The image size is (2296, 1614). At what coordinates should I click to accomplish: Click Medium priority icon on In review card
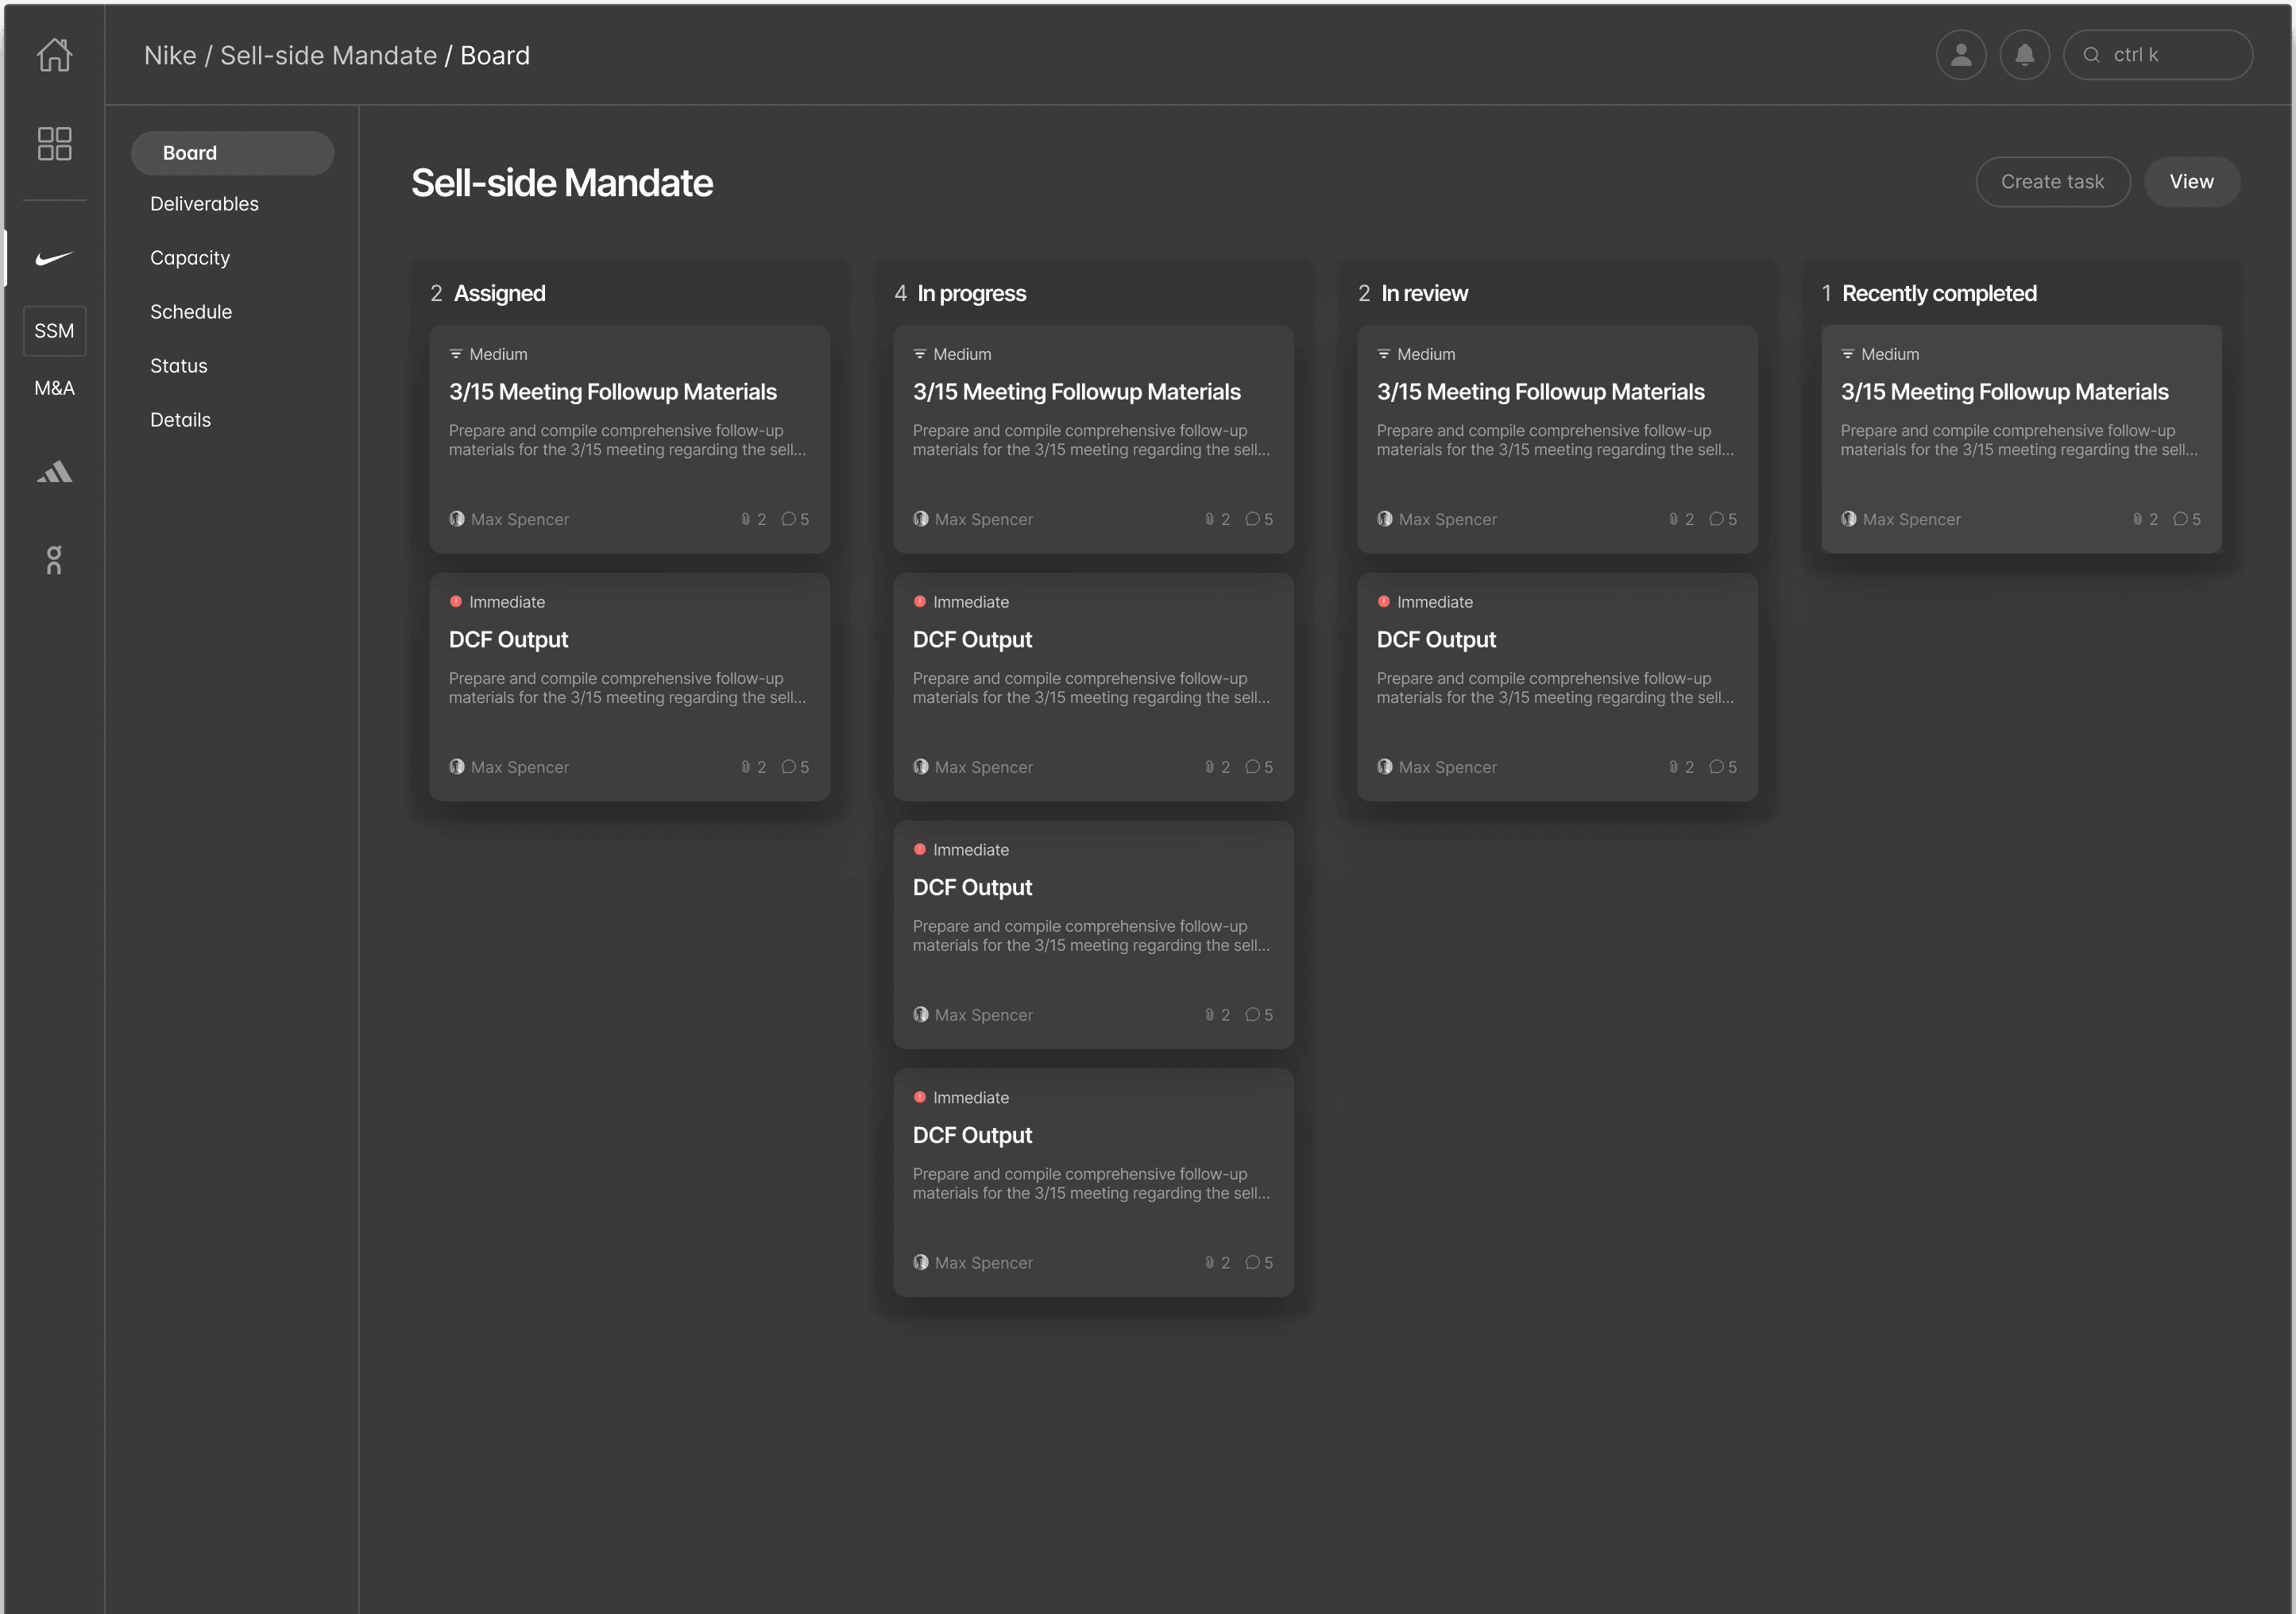click(x=1384, y=354)
